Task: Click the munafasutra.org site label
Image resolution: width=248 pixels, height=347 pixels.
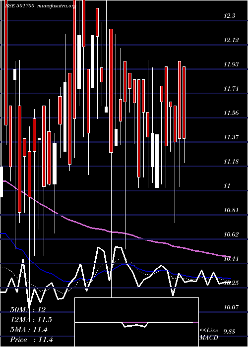Action: tap(57, 6)
